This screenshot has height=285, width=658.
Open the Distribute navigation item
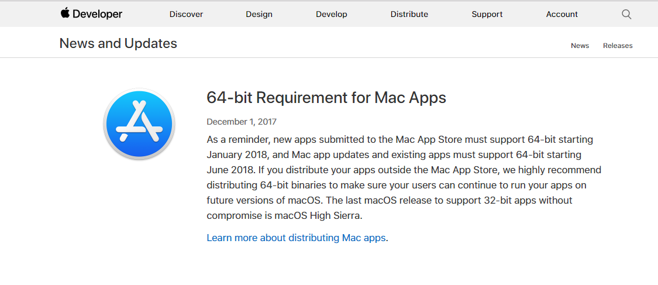point(409,14)
